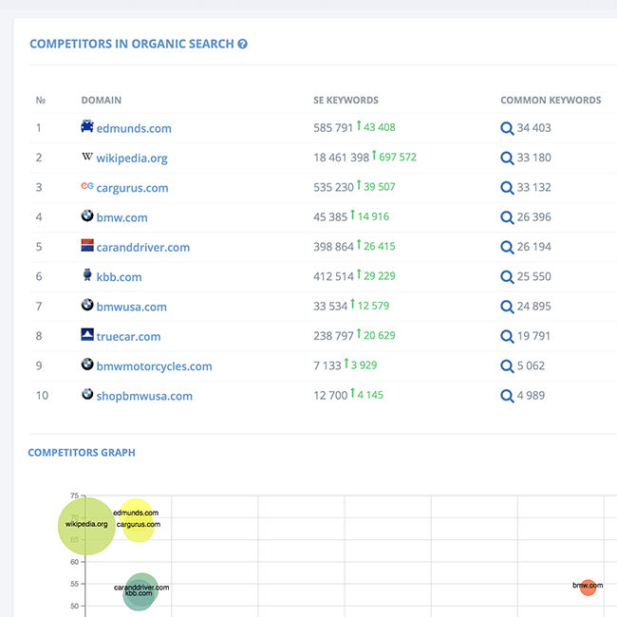
Task: Open the edmunds.com domain link
Action: click(134, 128)
